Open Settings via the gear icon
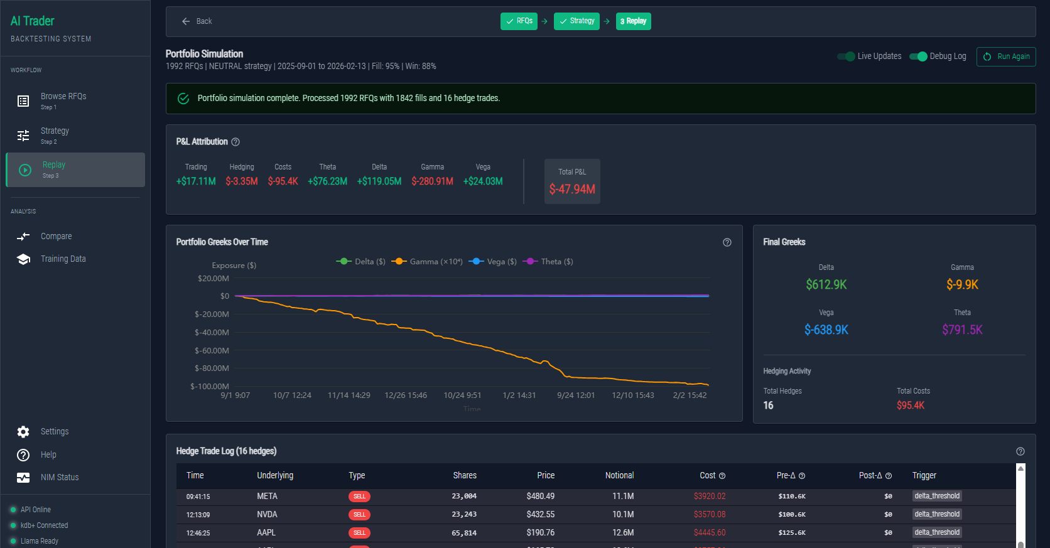This screenshot has width=1050, height=548. click(23, 432)
